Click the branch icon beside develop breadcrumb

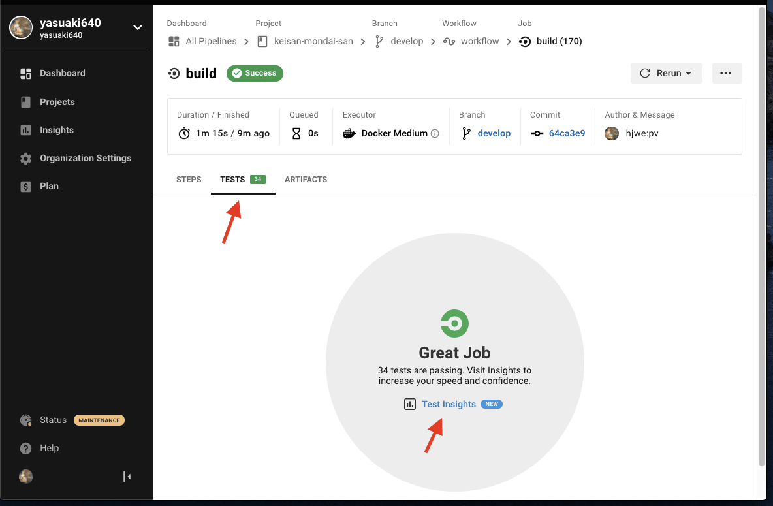379,41
